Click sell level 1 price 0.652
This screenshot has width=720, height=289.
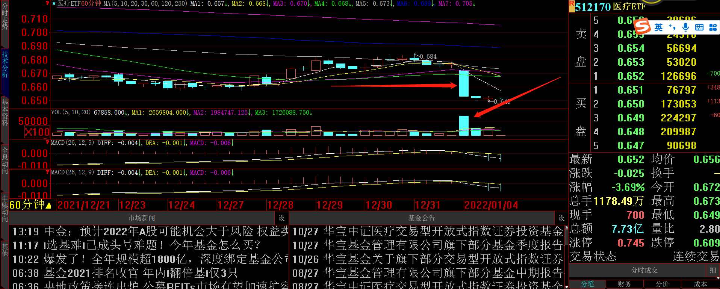tap(631, 76)
